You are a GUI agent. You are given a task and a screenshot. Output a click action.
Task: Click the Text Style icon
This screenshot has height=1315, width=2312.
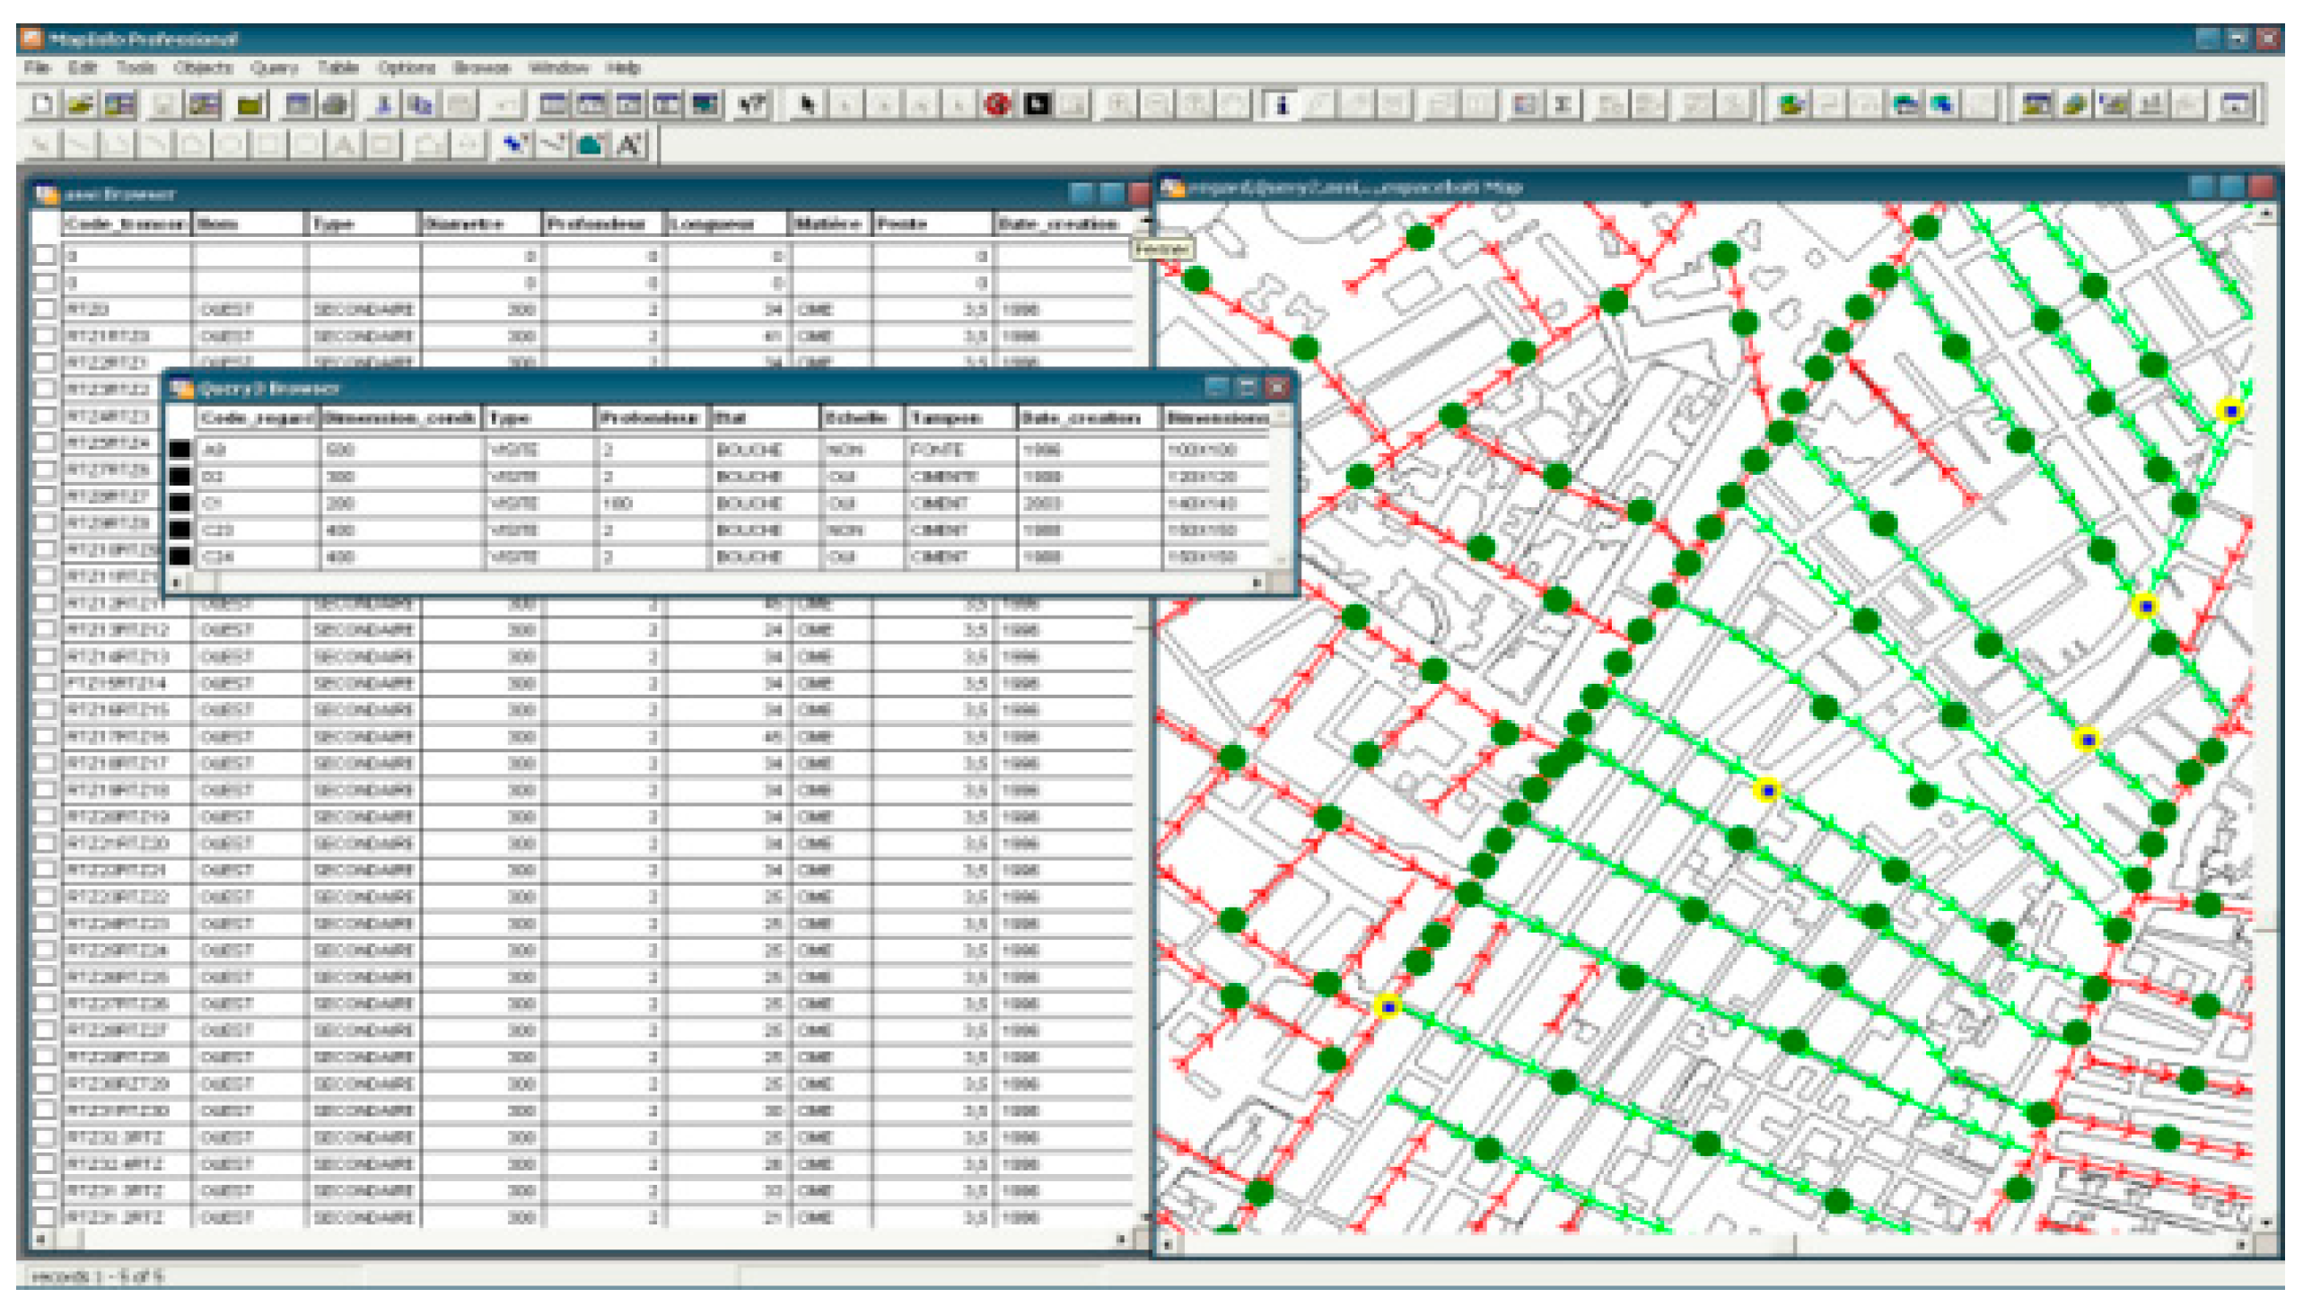(x=629, y=144)
